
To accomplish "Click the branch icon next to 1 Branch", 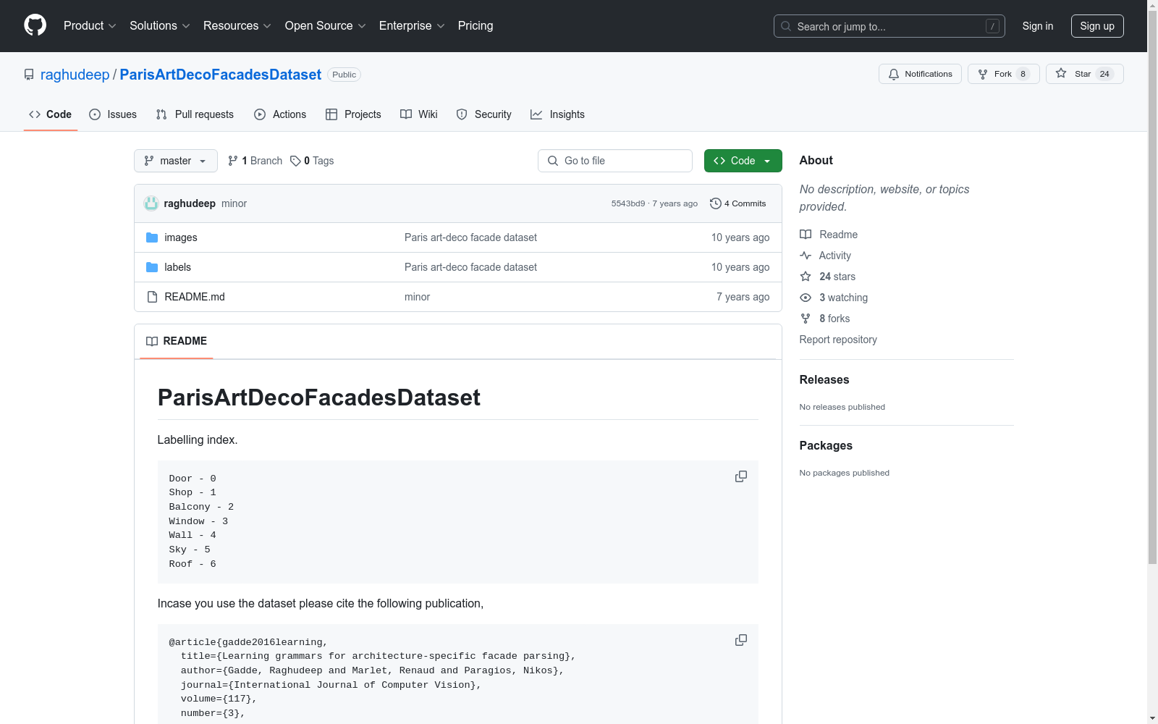I will 233,161.
